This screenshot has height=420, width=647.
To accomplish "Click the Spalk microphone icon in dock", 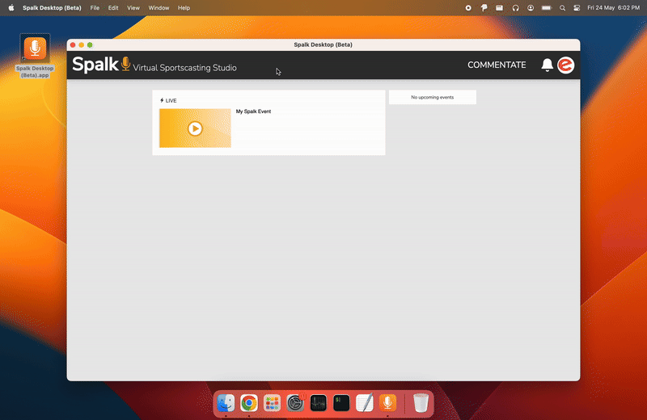I will (x=387, y=403).
